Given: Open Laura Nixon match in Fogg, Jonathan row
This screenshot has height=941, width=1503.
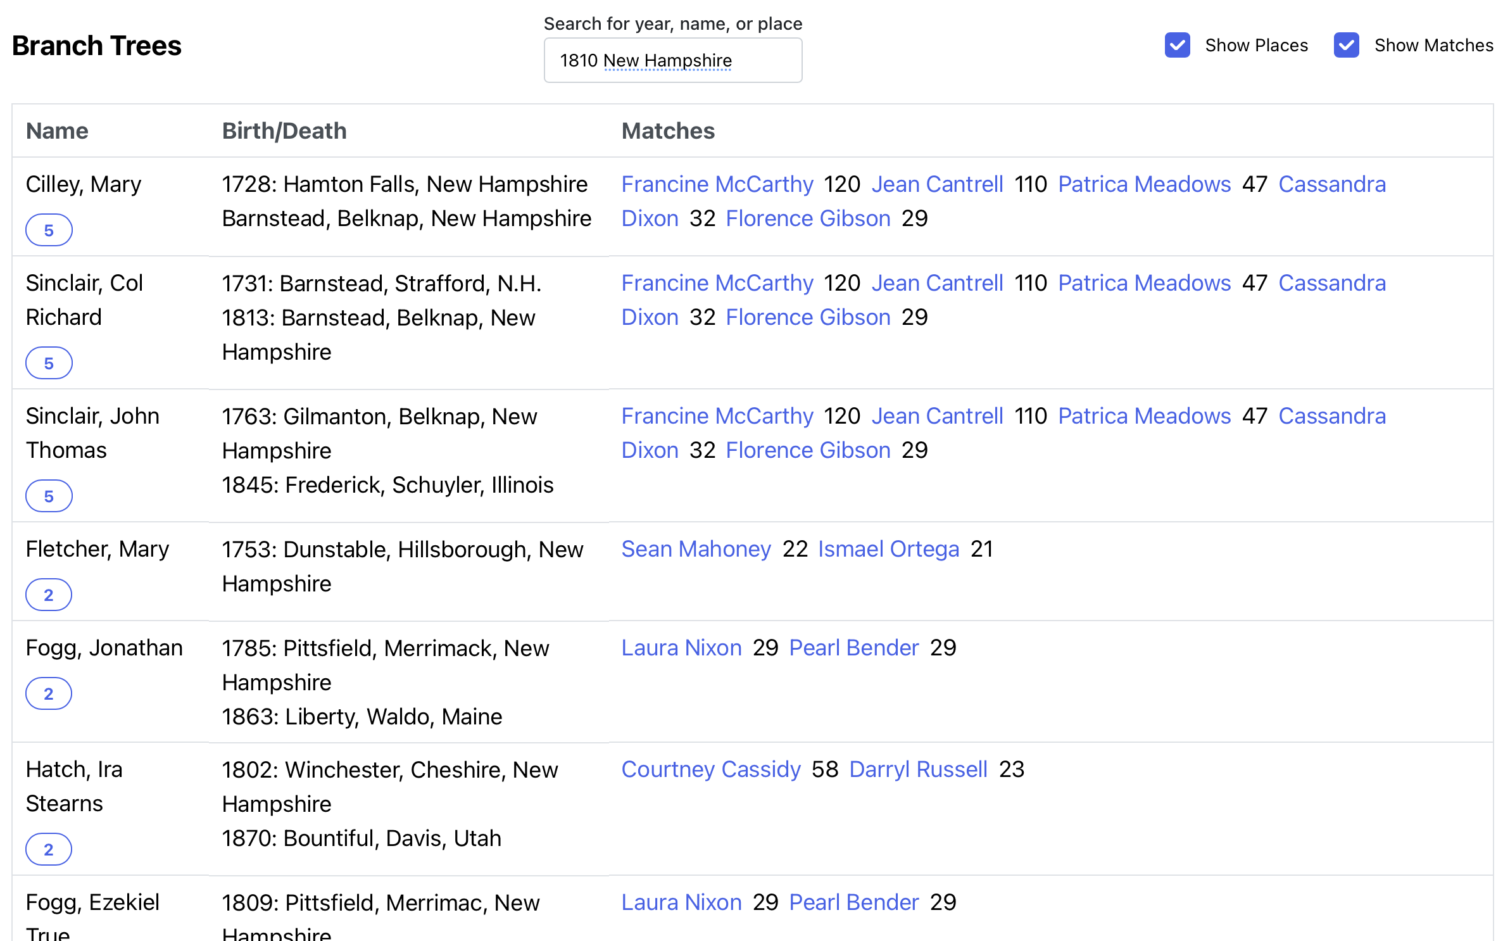Looking at the screenshot, I should point(681,648).
